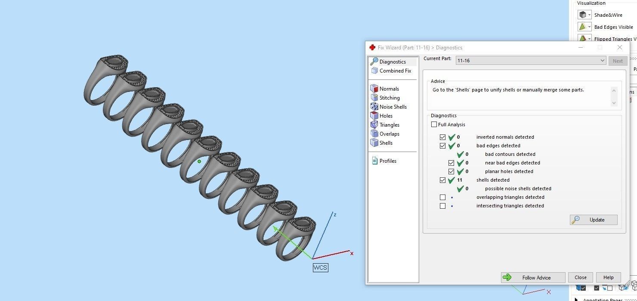The image size is (637, 301).
Task: Enable intersecting triangles detected checkbox
Action: click(442, 206)
